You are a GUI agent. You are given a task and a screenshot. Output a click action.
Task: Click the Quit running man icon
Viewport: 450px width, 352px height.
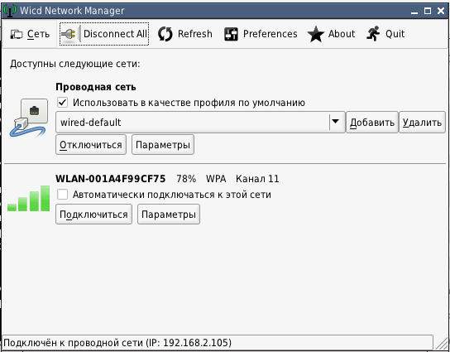pos(373,34)
